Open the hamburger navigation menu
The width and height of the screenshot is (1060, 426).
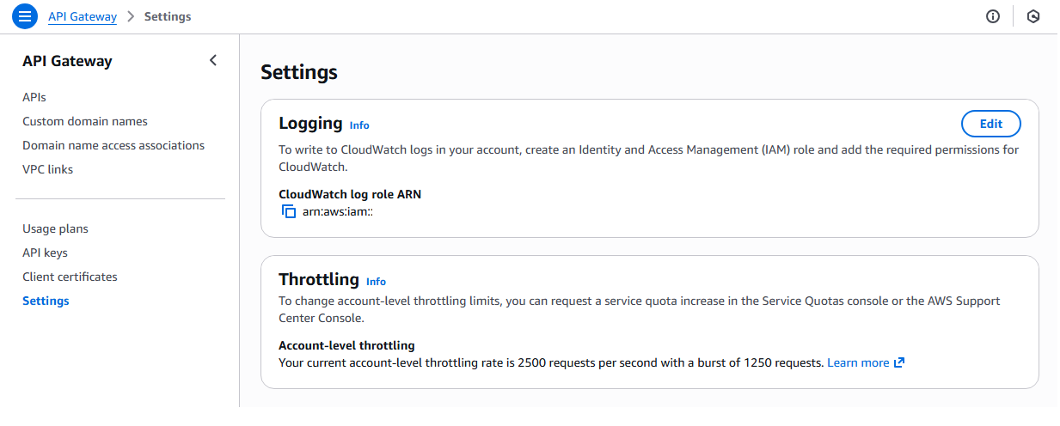[25, 16]
